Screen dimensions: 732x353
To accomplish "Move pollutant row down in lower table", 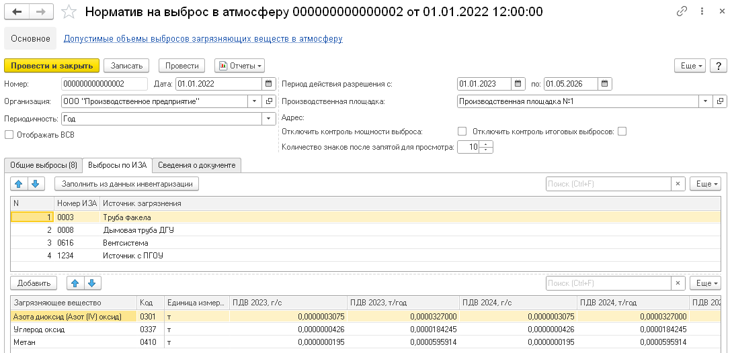I will [x=92, y=283].
